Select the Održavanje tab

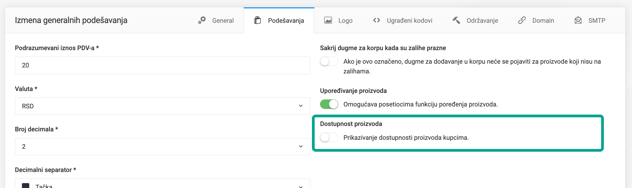tap(475, 20)
